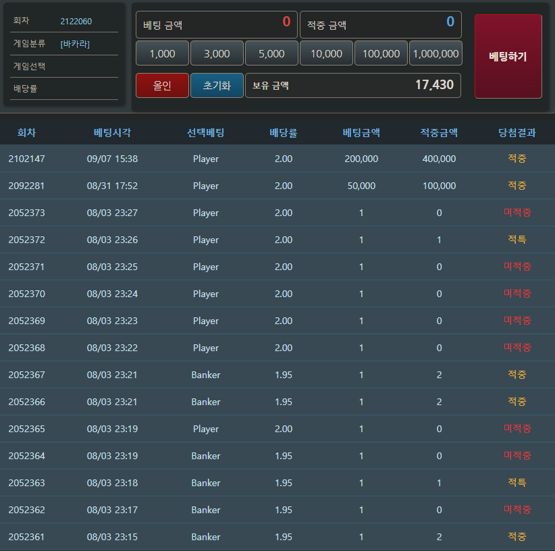Click 적특 result for round 2052363
555x551 pixels.
point(517,482)
